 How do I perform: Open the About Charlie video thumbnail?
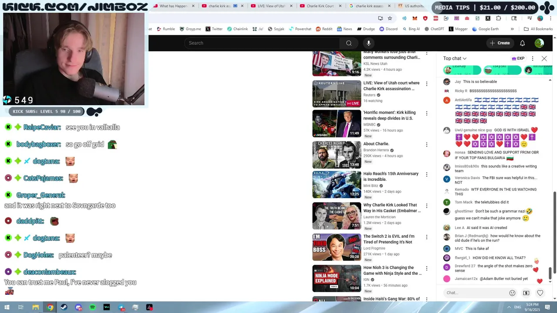coord(337,155)
